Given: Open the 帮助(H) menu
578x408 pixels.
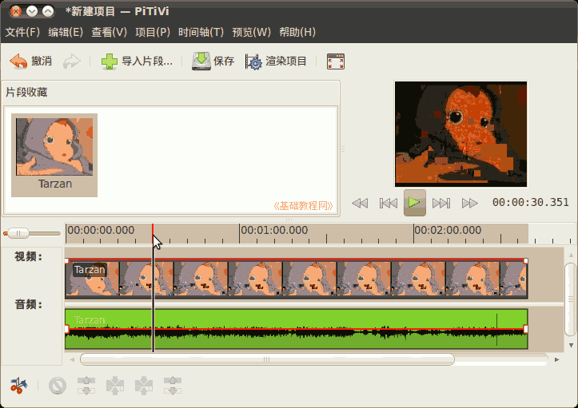Looking at the screenshot, I should [x=297, y=33].
